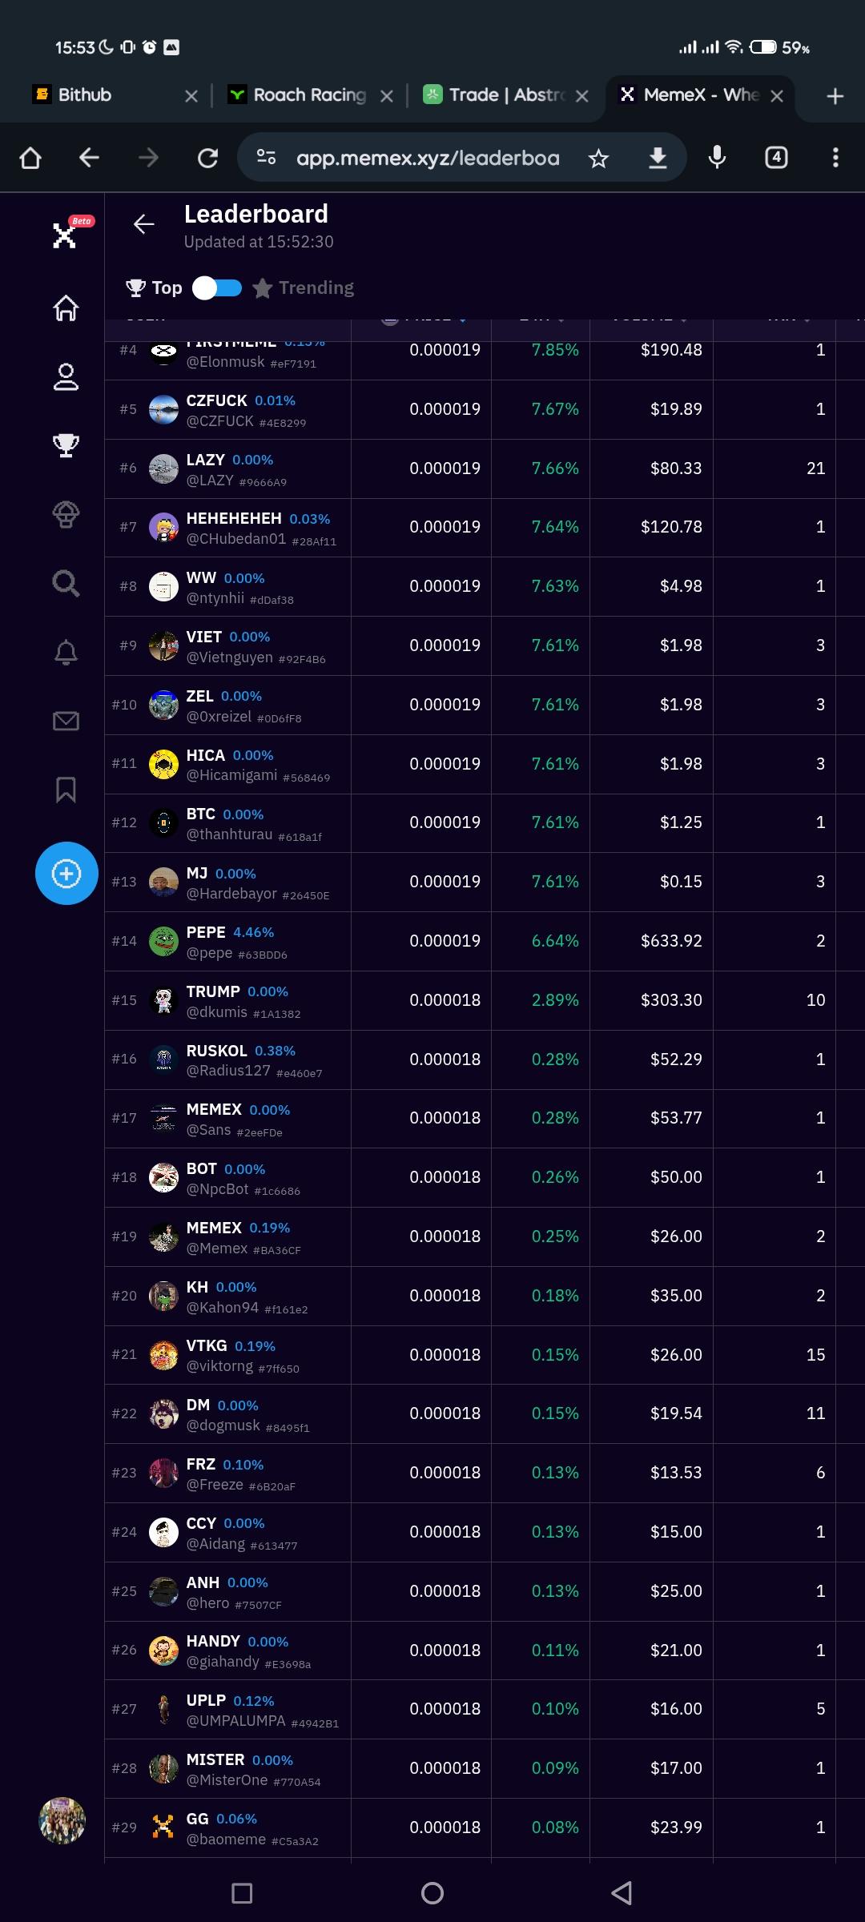Click the app.memex.xyz address bar
Viewport: 865px width, 1922px height.
click(428, 159)
